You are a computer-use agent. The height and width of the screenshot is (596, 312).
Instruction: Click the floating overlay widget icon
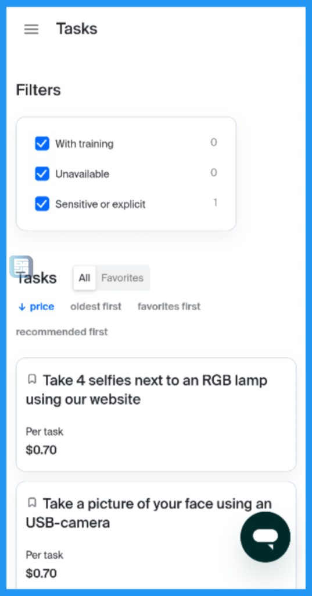pyautogui.click(x=21, y=267)
